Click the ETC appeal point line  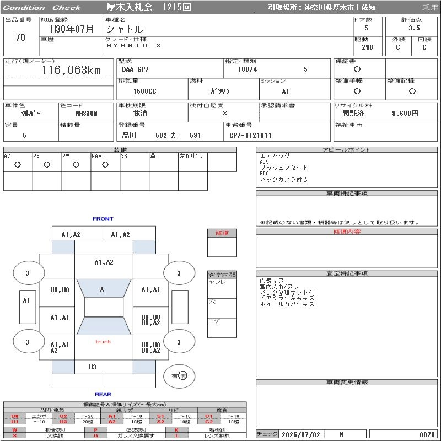coord(265,174)
